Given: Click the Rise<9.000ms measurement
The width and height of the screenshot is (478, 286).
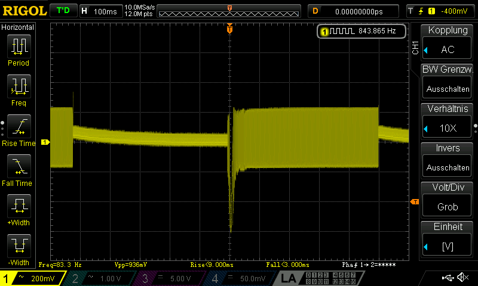Looking at the screenshot, I should pos(212,265).
